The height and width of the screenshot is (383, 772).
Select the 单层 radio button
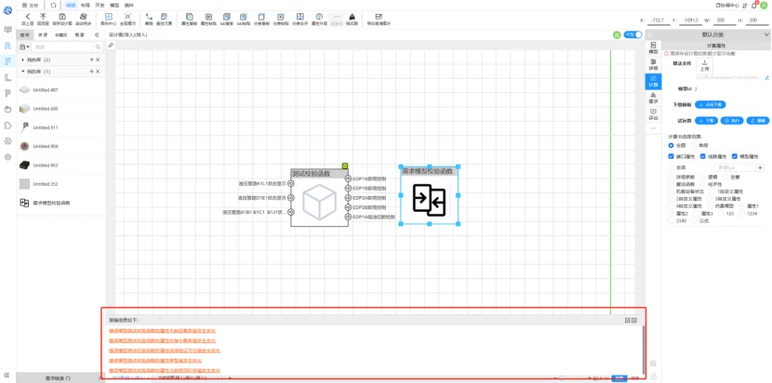coord(693,146)
